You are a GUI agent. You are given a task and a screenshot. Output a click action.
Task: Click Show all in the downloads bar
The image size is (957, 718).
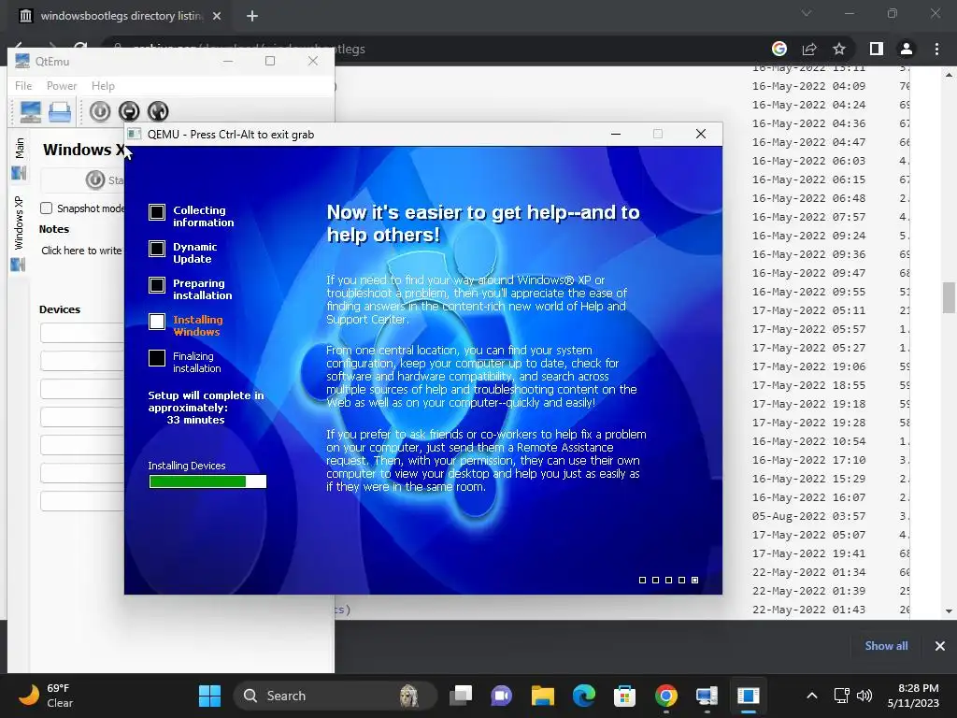pos(886,646)
